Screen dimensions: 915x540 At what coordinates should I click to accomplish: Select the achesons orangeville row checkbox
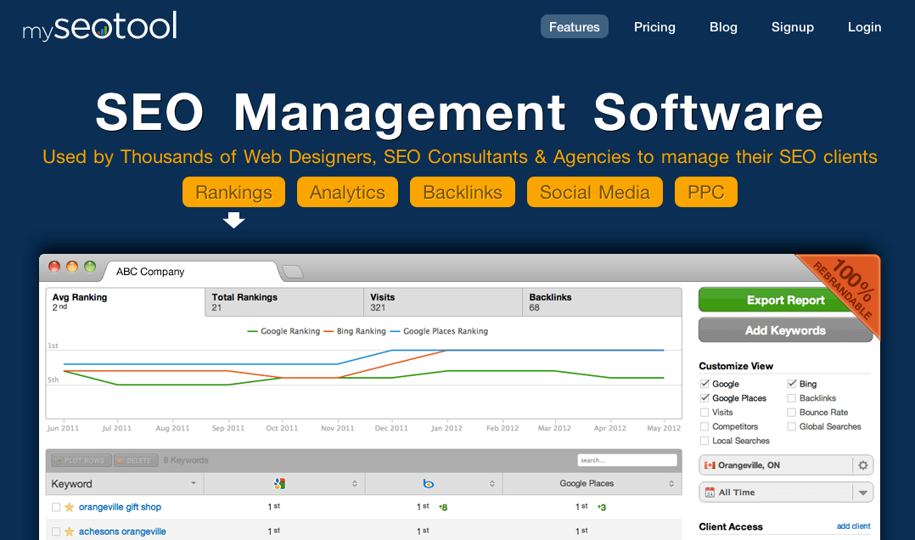coord(56,532)
